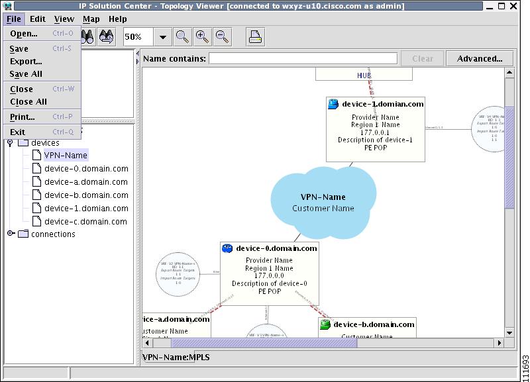This screenshot has width=530, height=382.
Task: Click the VRF circle left of device-0.domain.com
Action: 178,274
